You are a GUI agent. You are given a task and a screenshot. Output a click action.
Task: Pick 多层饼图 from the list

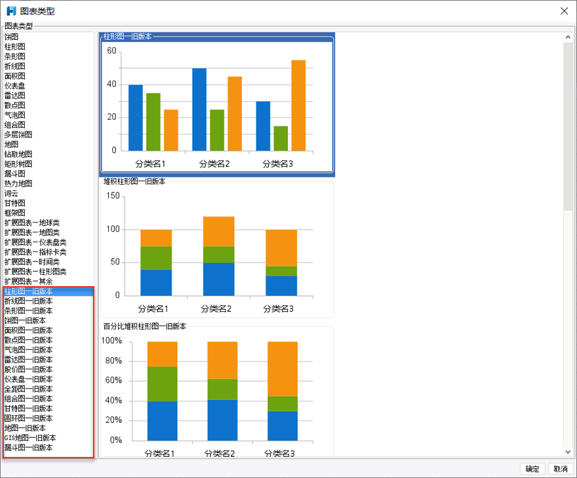click(18, 134)
